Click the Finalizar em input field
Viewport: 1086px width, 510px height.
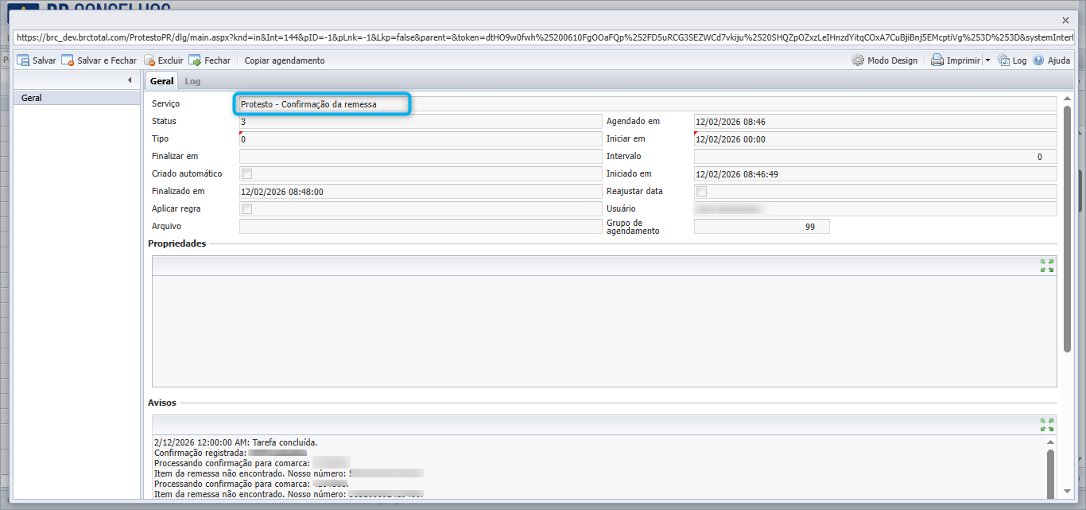[x=421, y=156]
